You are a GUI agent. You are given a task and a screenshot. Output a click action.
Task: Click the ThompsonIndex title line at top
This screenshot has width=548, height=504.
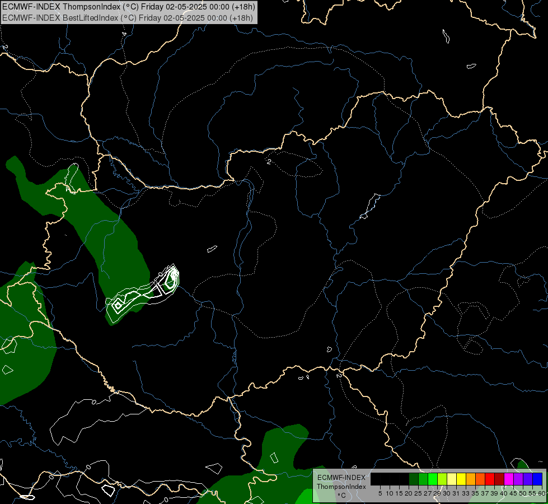pyautogui.click(x=129, y=7)
